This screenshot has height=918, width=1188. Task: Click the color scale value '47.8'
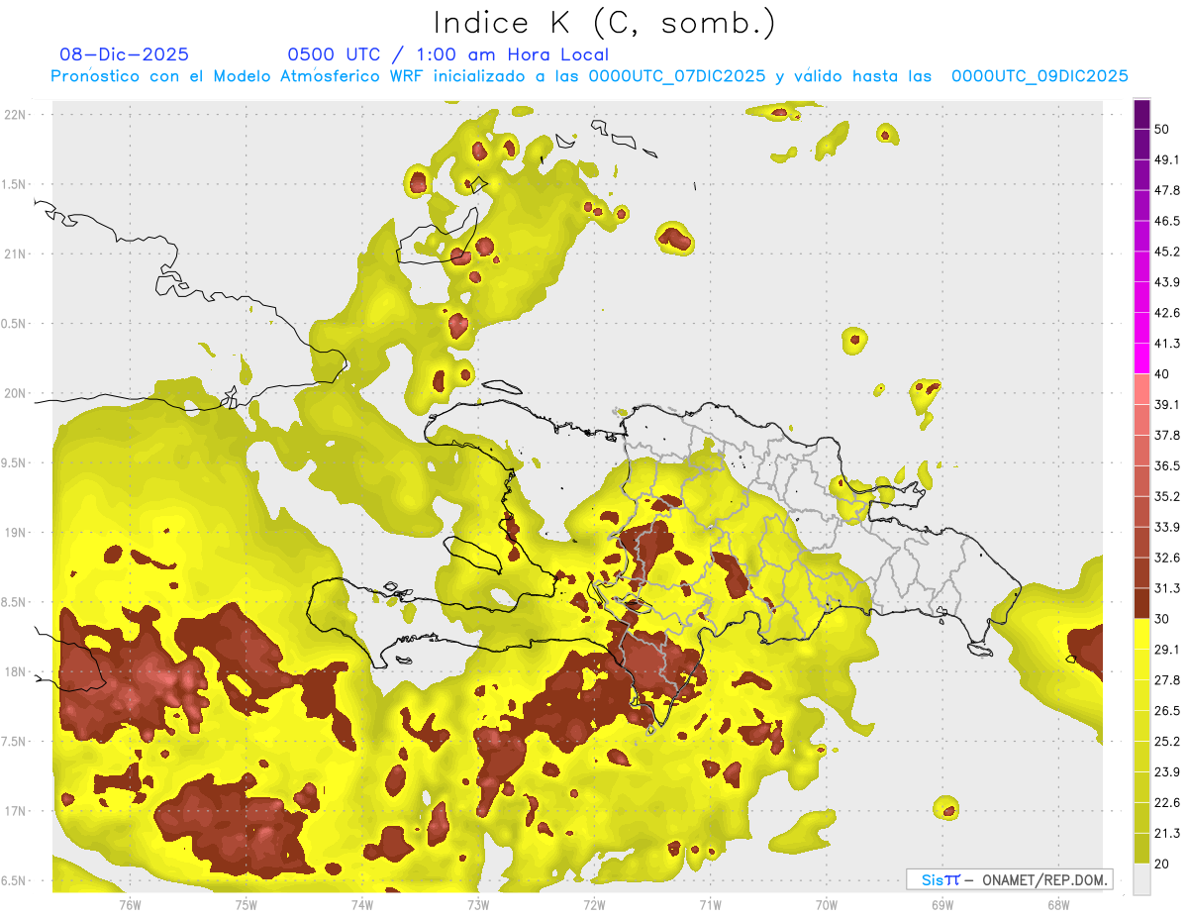[x=1166, y=190]
